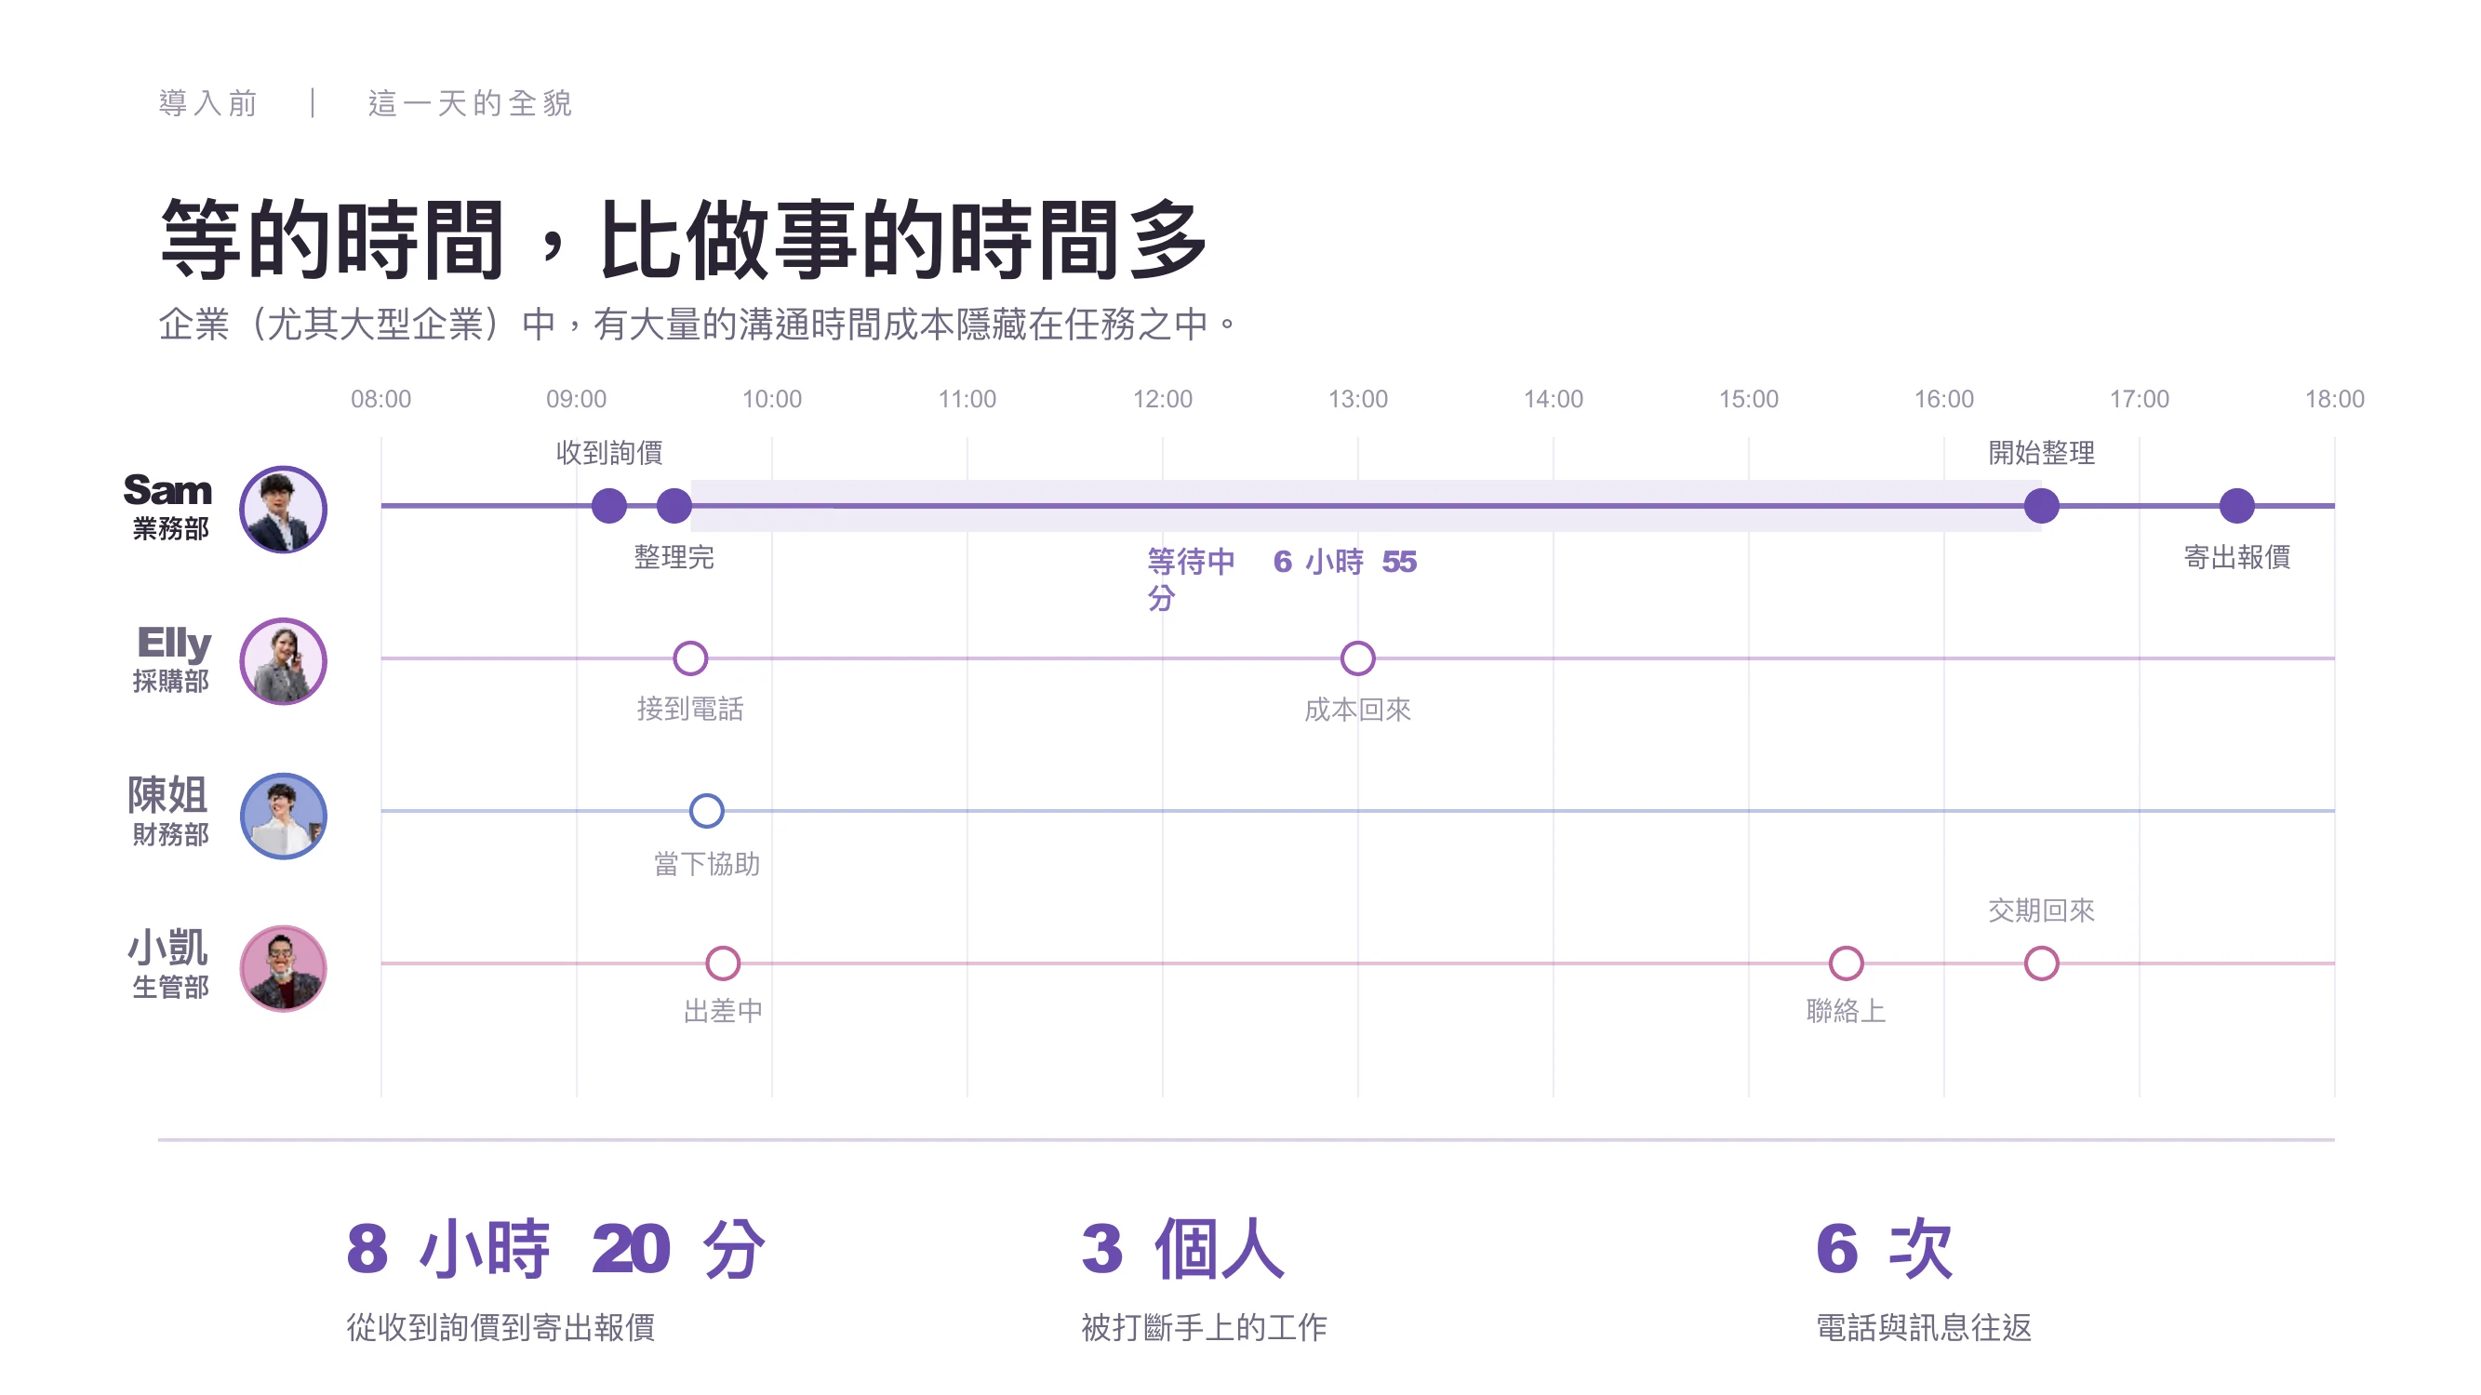This screenshot has width=2481, height=1395.
Task: Click the 從收到詢價到寄出報價 caption
Action: pyautogui.click(x=500, y=1328)
